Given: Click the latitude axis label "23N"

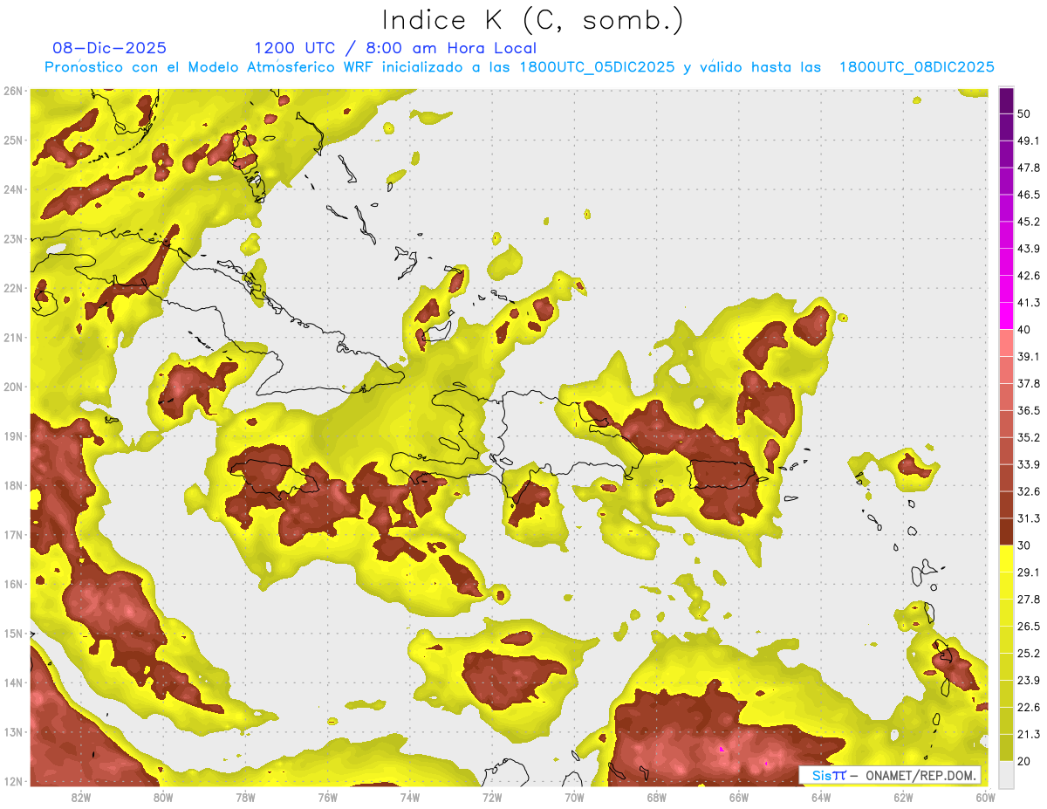Looking at the screenshot, I should click(x=13, y=239).
